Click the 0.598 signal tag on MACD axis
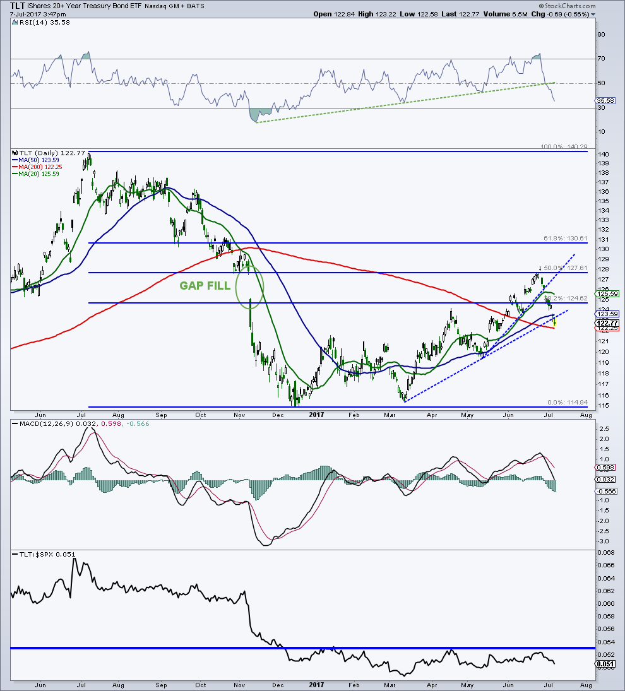The height and width of the screenshot is (691, 625). pos(604,468)
